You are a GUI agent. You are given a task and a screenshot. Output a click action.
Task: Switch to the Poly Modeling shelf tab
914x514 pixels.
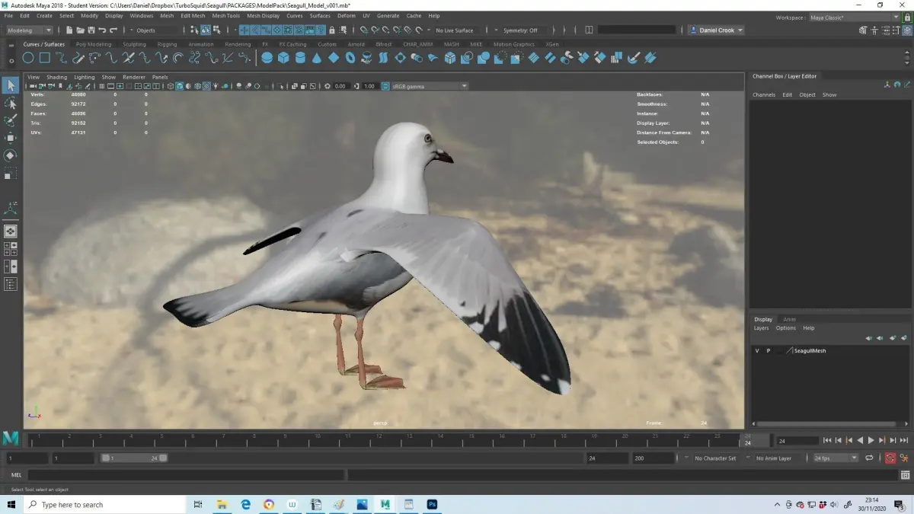94,44
